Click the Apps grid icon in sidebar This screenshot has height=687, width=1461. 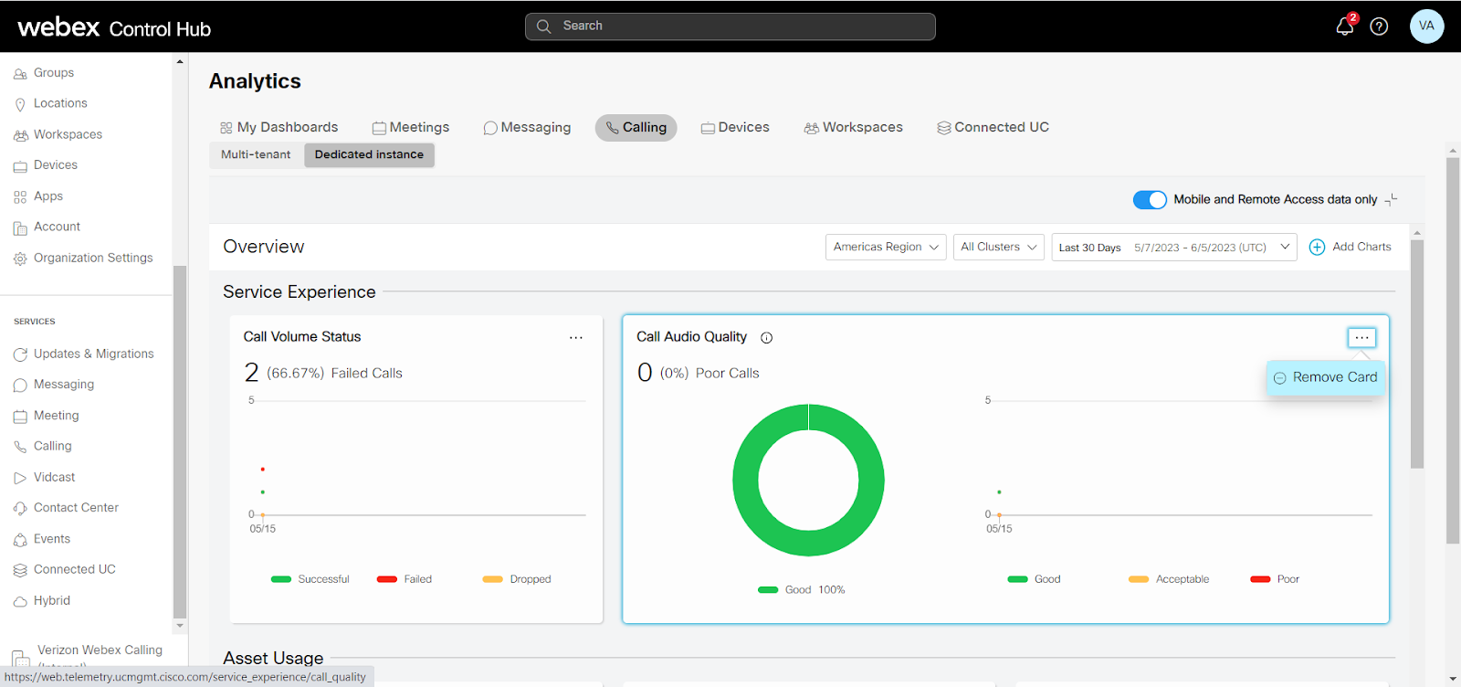(x=20, y=196)
